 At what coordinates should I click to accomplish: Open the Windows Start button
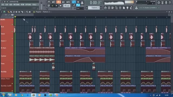(3, 95)
